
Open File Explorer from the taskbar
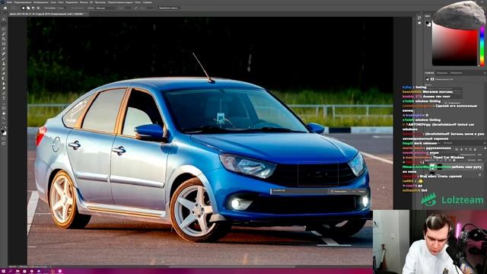click(x=18, y=271)
